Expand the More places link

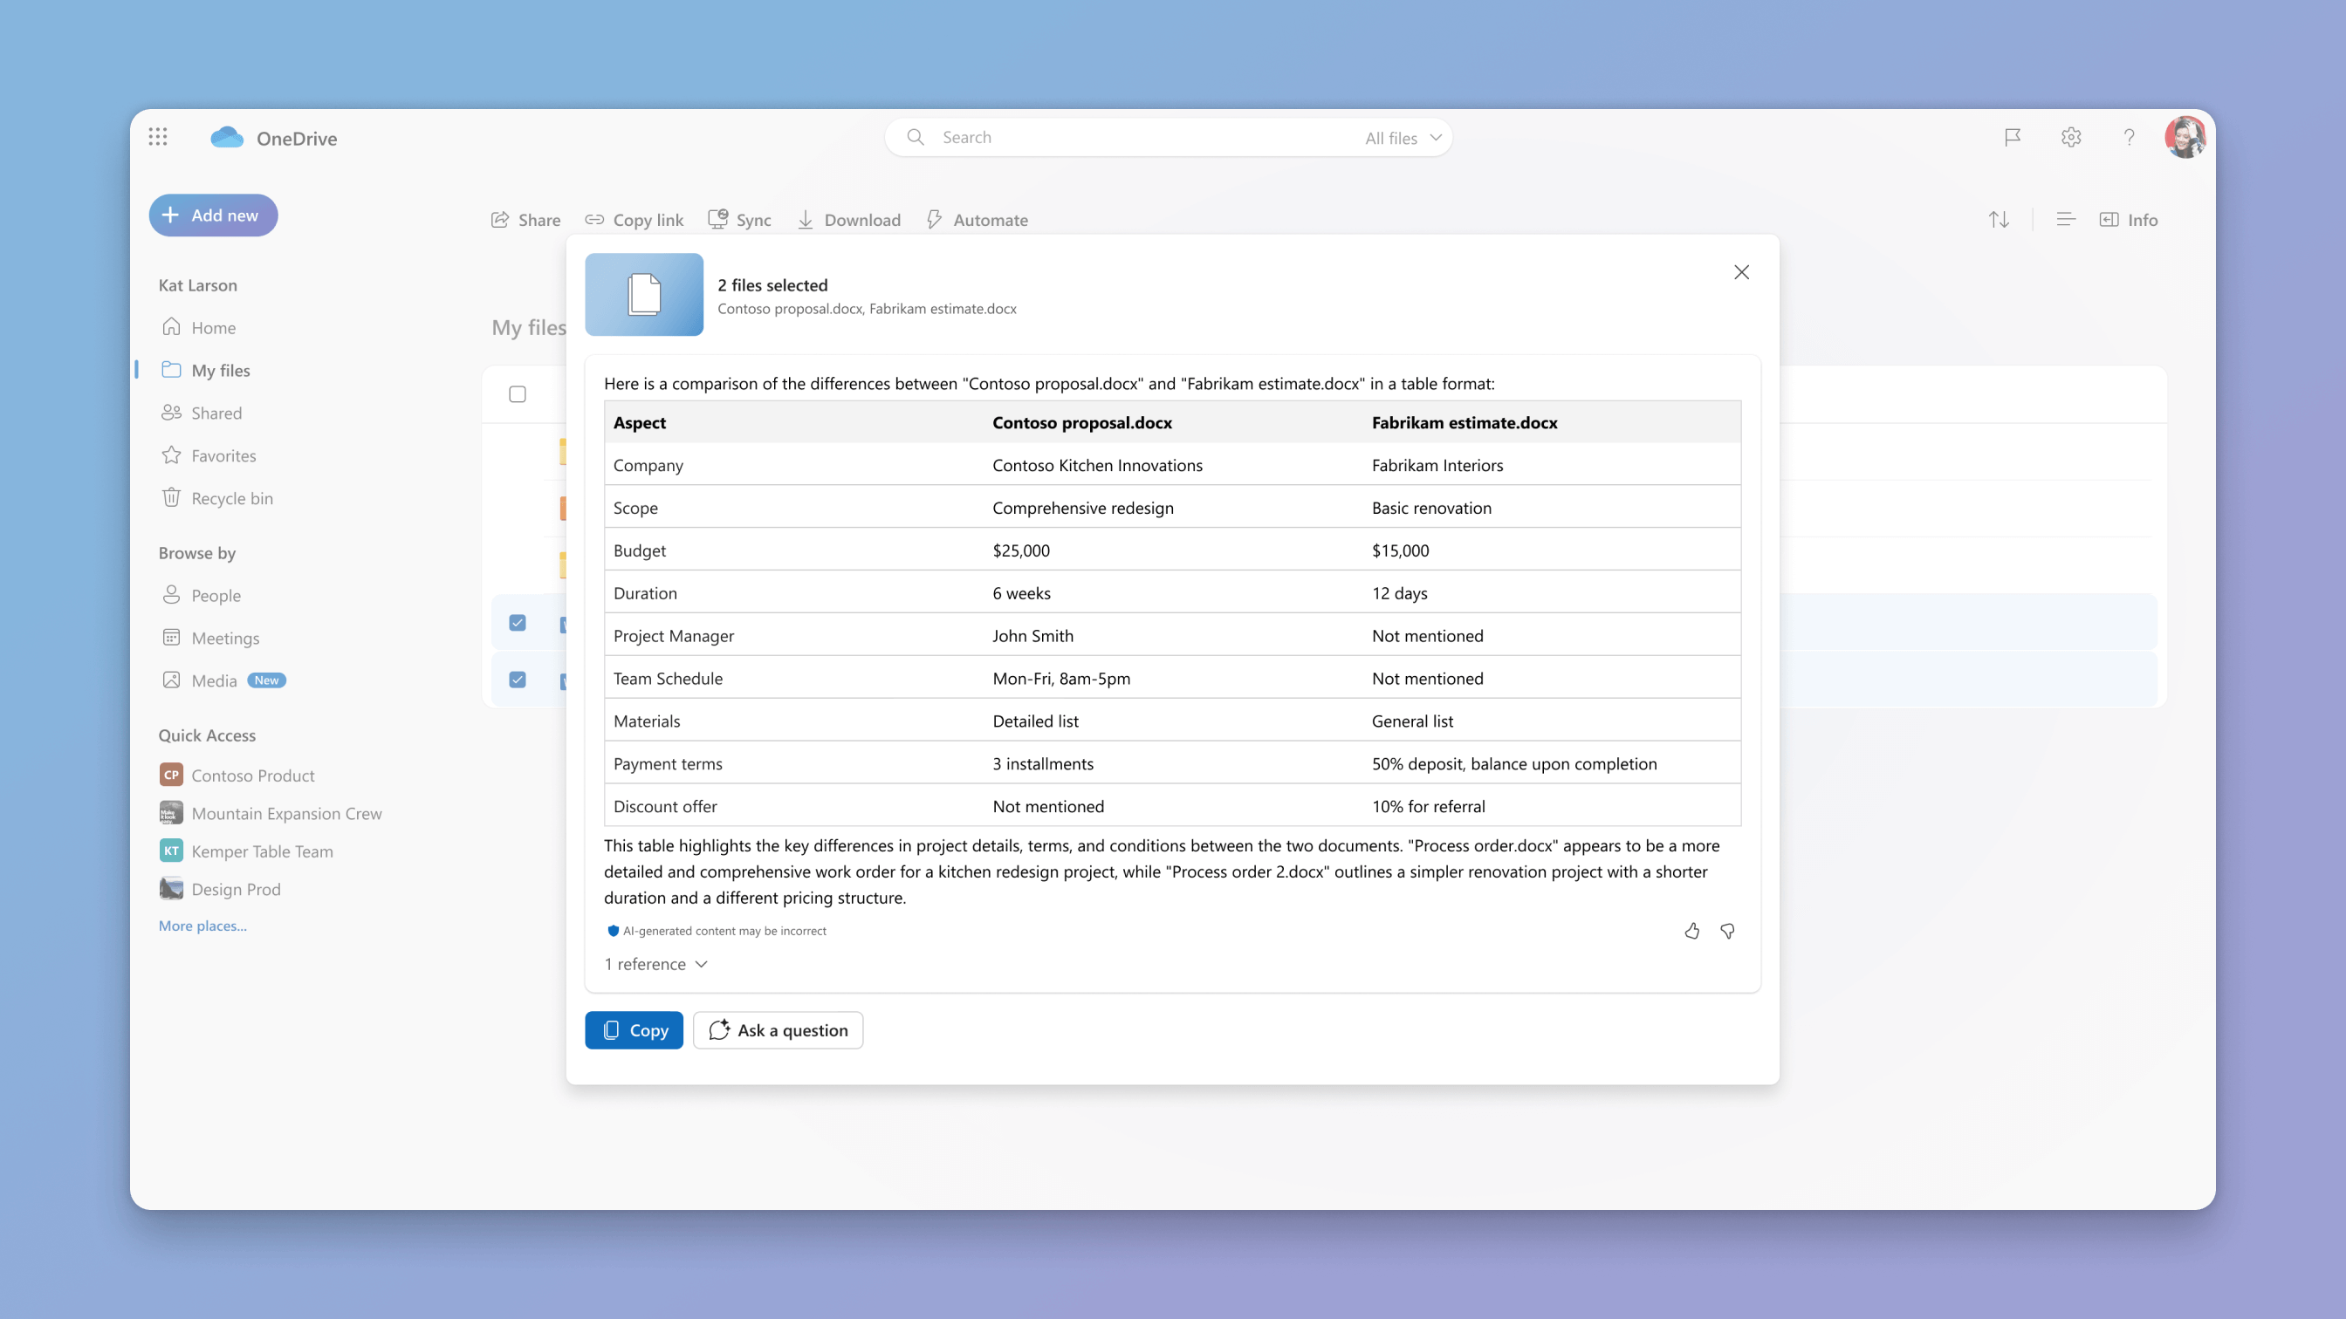click(202, 925)
